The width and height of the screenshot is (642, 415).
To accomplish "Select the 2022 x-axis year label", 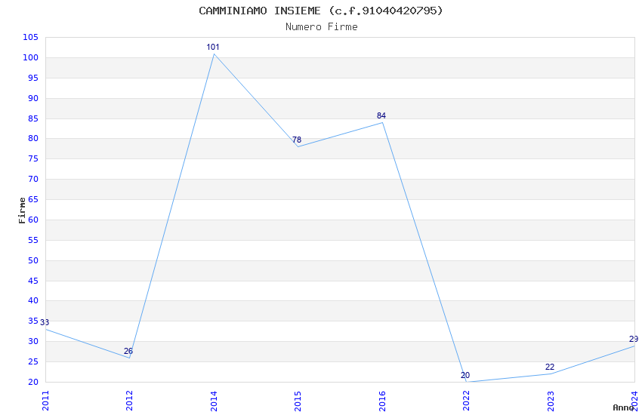I will coord(466,401).
